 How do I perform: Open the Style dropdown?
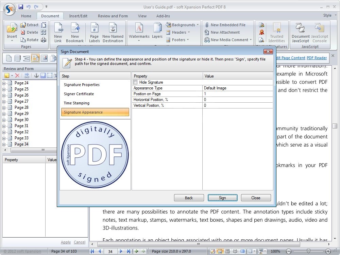330,15
